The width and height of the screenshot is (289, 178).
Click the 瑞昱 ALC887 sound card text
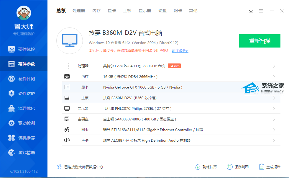(x=147, y=141)
